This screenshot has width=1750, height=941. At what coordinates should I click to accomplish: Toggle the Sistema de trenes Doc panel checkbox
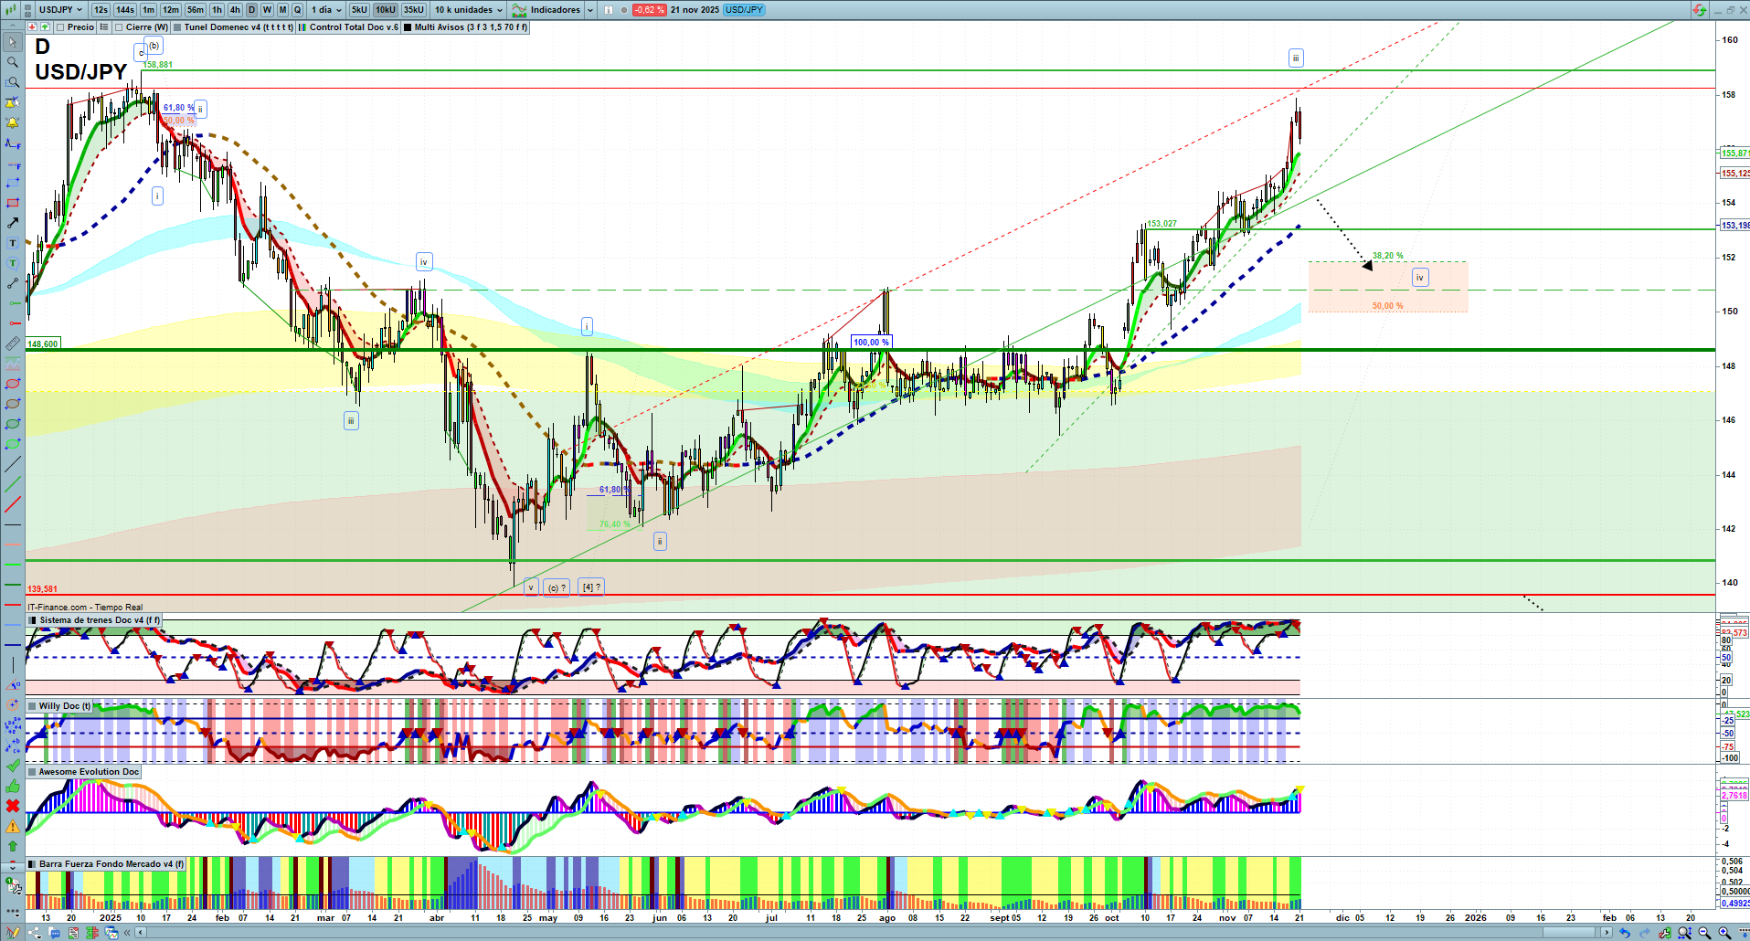click(x=33, y=620)
